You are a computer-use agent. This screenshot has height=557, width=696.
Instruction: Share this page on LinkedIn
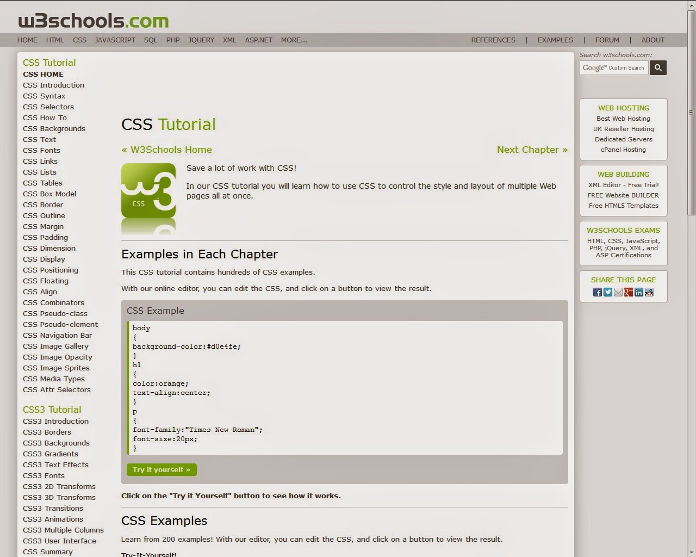click(639, 292)
